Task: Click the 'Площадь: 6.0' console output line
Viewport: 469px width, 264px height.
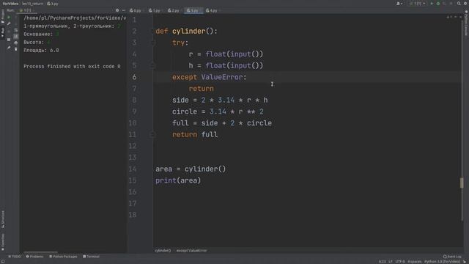Action: point(41,51)
